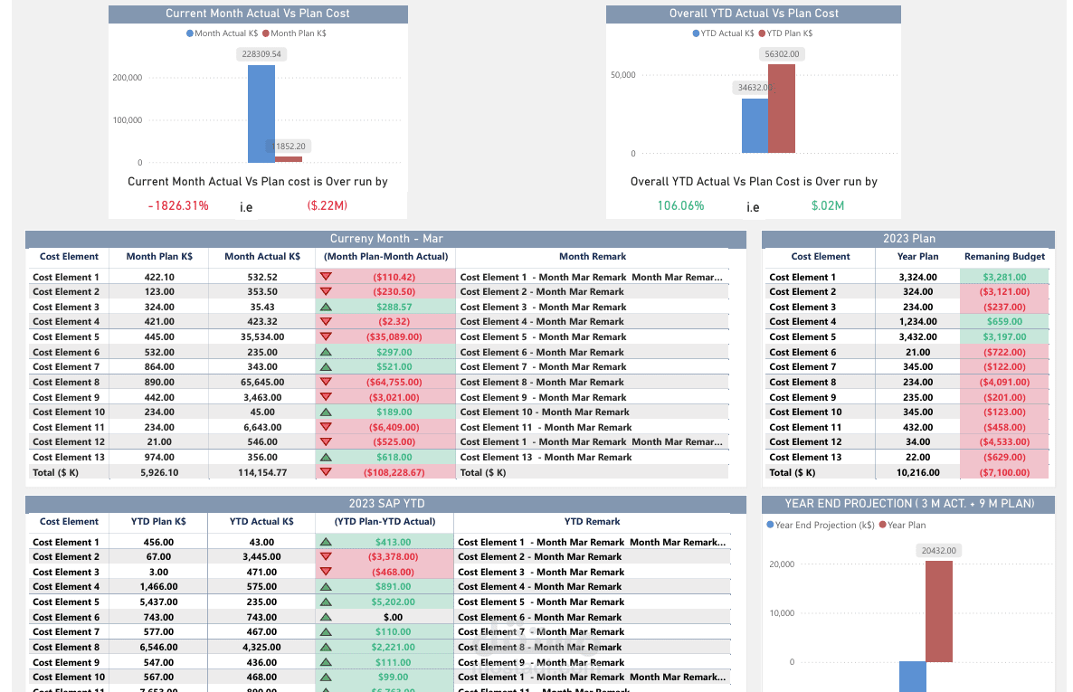Click the red Month Plan bar in chart
This screenshot has width=1073, height=692.
pyautogui.click(x=288, y=159)
